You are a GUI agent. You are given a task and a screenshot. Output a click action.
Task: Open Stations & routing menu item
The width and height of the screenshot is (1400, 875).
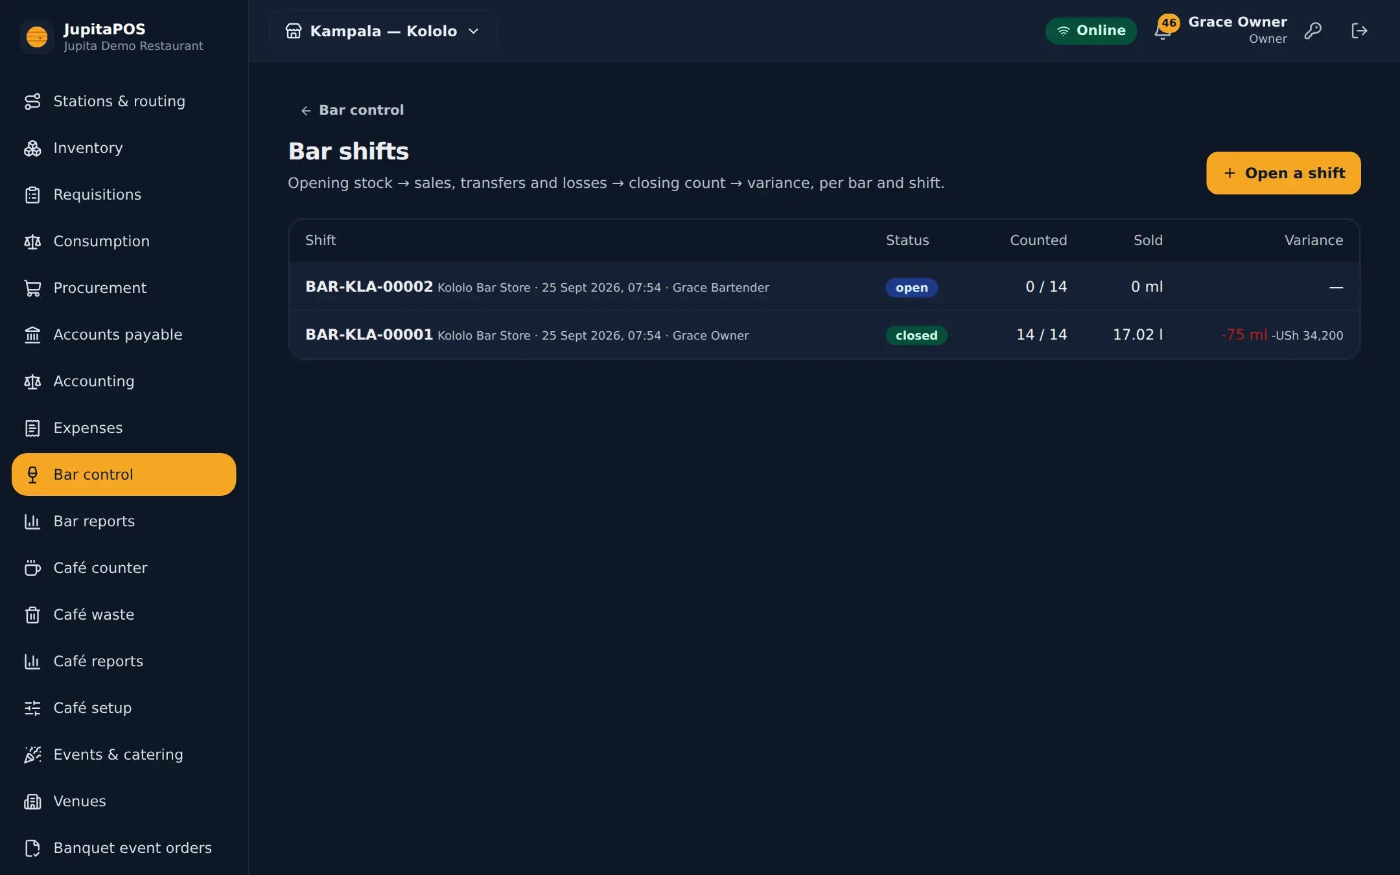(x=124, y=101)
